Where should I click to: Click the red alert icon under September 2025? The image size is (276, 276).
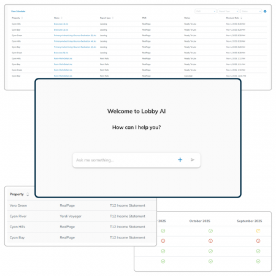258,241
